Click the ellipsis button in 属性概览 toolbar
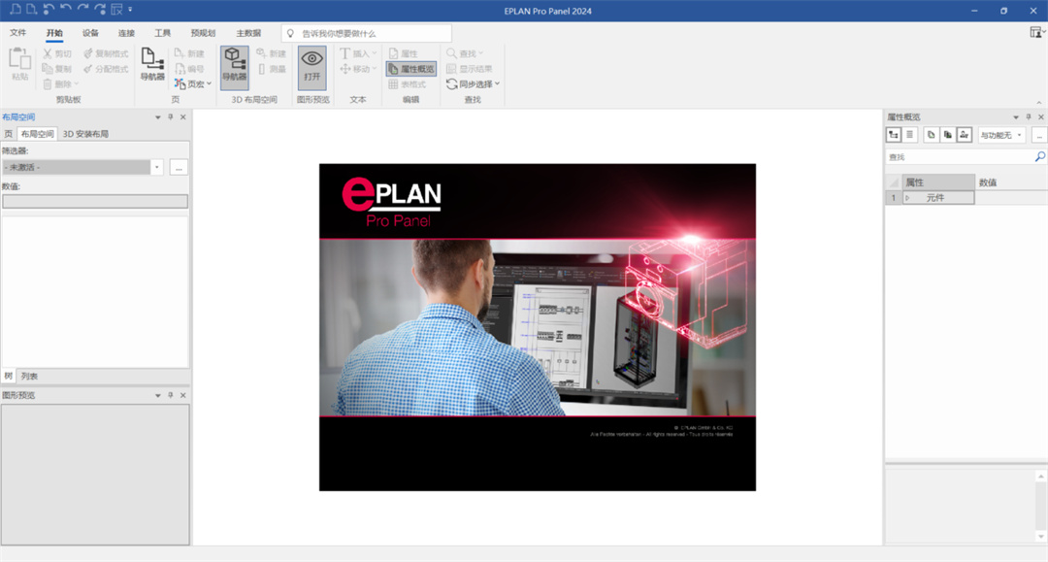 click(x=1039, y=135)
